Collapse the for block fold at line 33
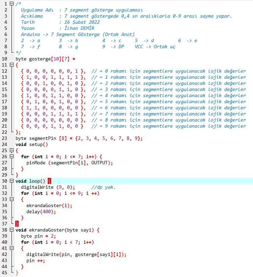Screen dimensions: 253x277 [x=12, y=199]
